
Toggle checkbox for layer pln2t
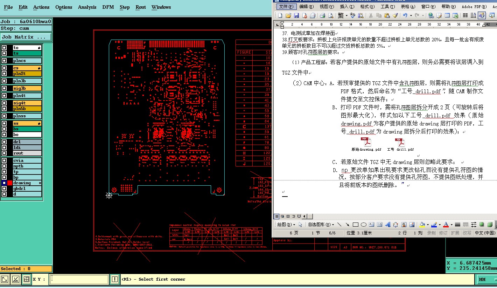[4, 74]
